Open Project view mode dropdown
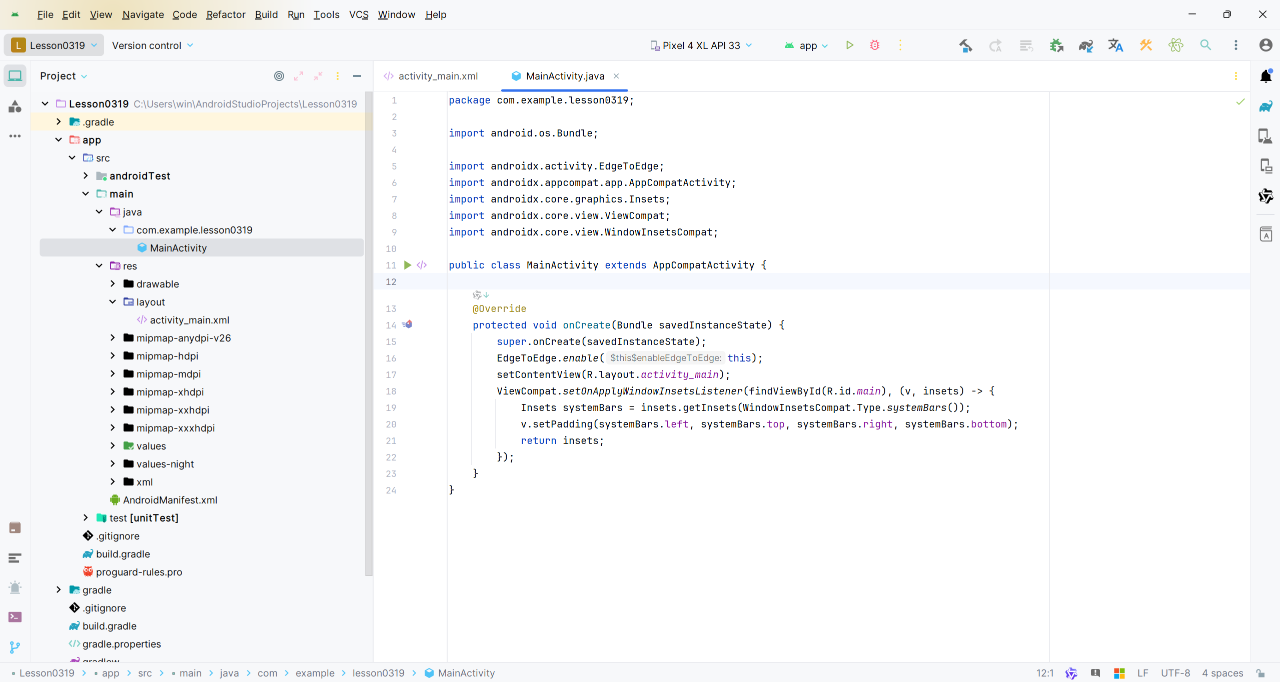1280x682 pixels. coord(64,76)
